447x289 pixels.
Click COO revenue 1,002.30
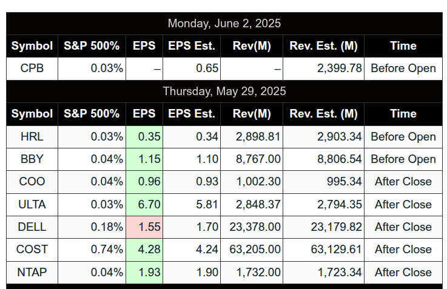pyautogui.click(x=252, y=182)
